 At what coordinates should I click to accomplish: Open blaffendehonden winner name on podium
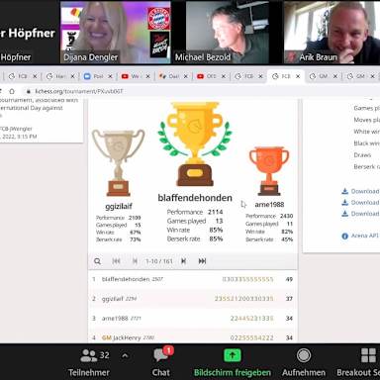pos(195,198)
